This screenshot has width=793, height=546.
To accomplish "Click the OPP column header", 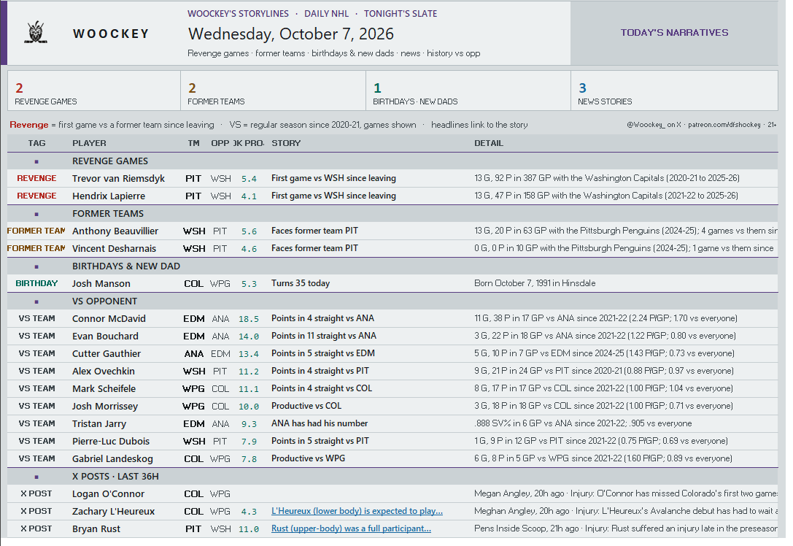I will [x=220, y=143].
